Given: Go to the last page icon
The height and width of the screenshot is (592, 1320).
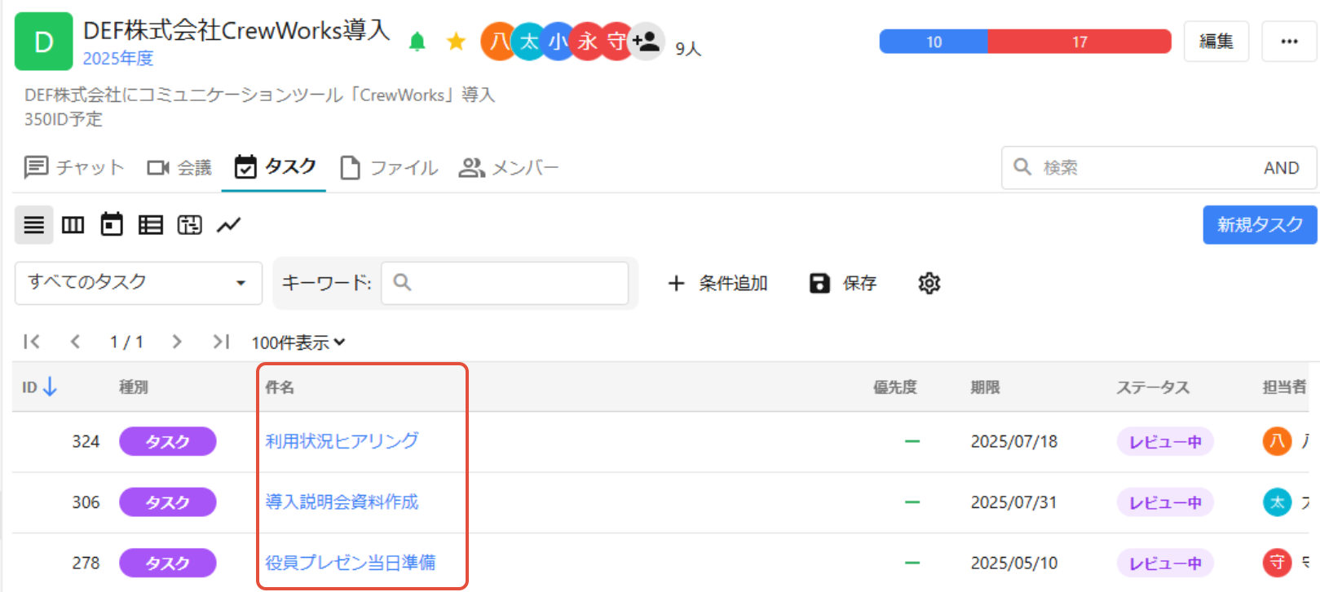Looking at the screenshot, I should pyautogui.click(x=221, y=342).
